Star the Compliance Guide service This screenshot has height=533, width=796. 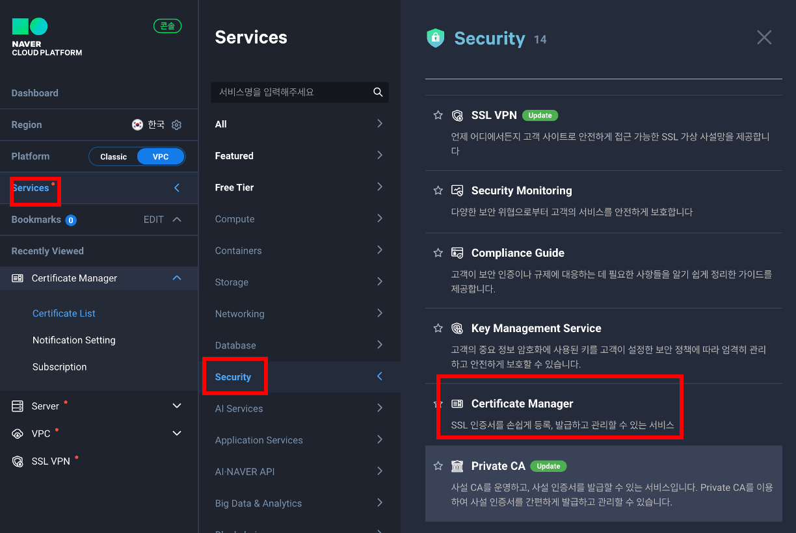(438, 253)
